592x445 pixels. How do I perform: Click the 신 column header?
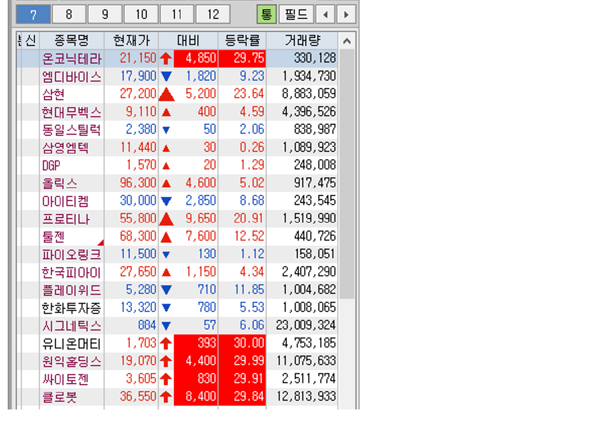[x=30, y=40]
